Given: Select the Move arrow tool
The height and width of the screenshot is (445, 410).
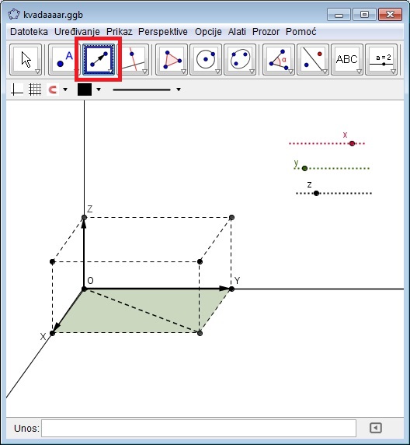Looking at the screenshot, I should tap(26, 59).
